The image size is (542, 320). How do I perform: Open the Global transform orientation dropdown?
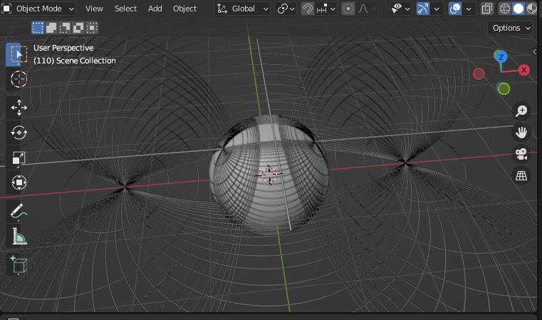pos(242,9)
